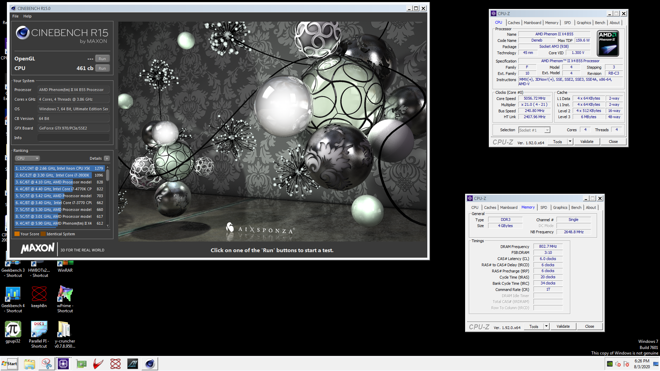This screenshot has width=660, height=371.
Task: Expand ranking Details arrow
Action: 107,158
